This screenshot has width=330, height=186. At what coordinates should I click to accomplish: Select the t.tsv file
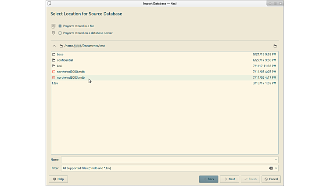point(55,83)
